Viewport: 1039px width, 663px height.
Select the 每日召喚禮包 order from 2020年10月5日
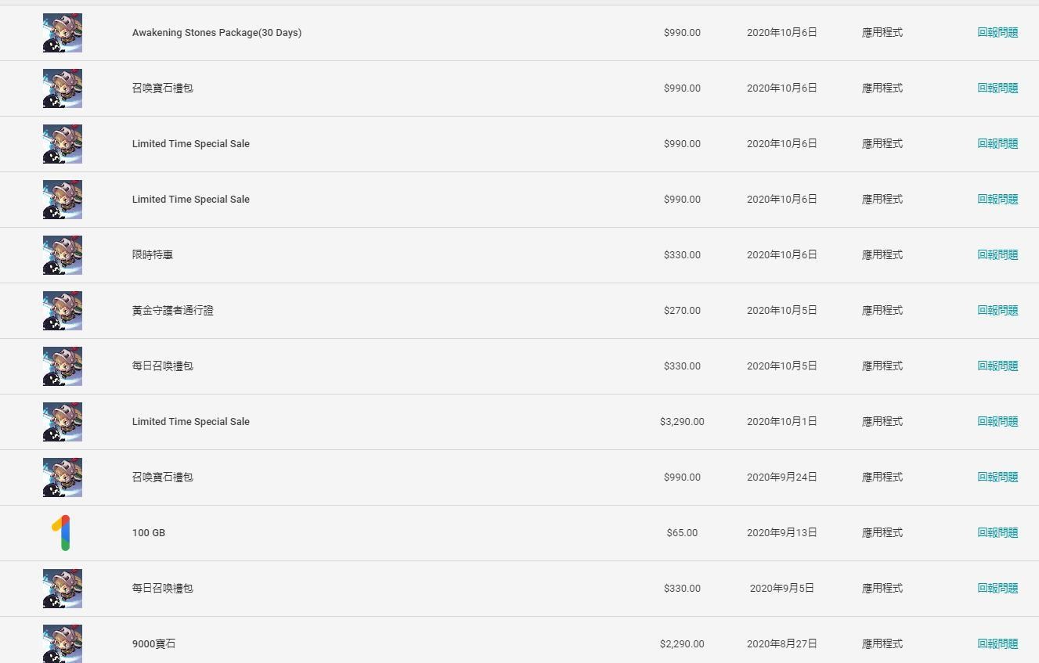[x=163, y=366]
